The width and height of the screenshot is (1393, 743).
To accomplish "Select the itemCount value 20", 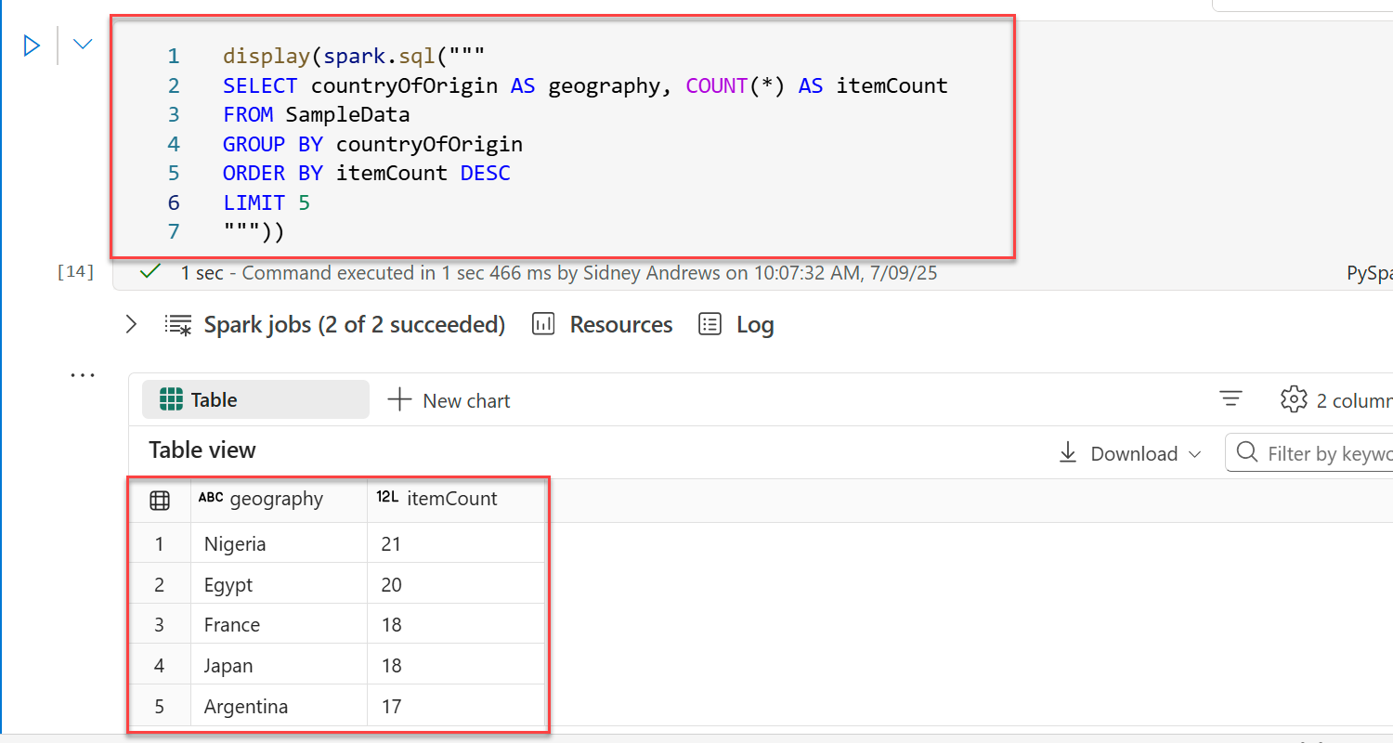I will click(455, 584).
